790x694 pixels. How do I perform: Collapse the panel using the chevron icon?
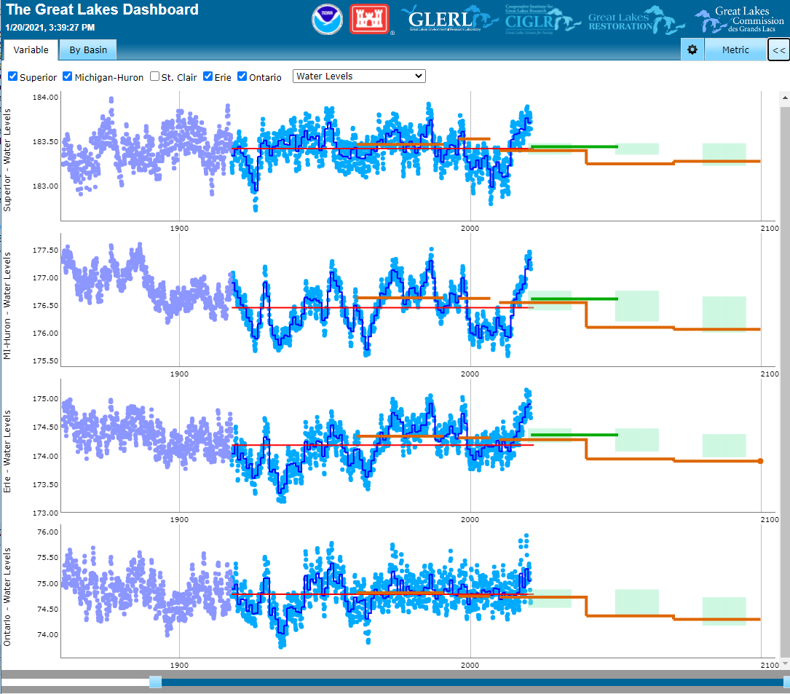click(x=779, y=50)
